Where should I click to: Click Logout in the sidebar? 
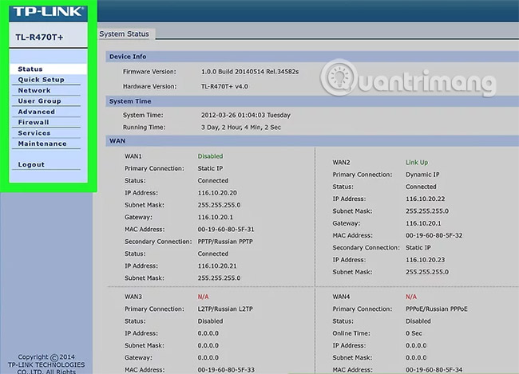tap(31, 165)
